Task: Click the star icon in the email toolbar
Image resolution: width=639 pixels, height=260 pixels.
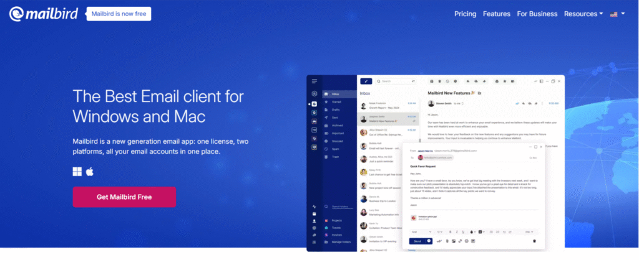Action: point(504,81)
